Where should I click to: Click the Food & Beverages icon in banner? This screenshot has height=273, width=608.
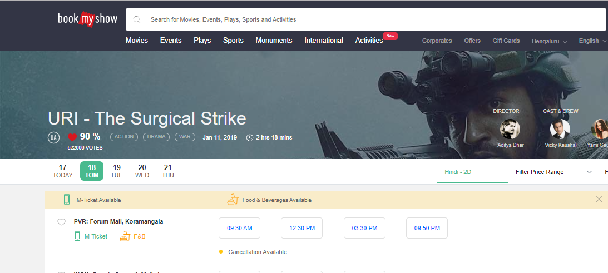[x=233, y=200]
